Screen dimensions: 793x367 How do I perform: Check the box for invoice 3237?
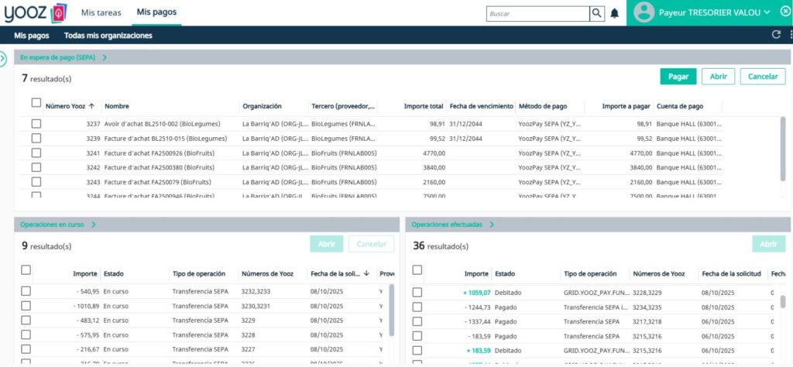coord(36,124)
